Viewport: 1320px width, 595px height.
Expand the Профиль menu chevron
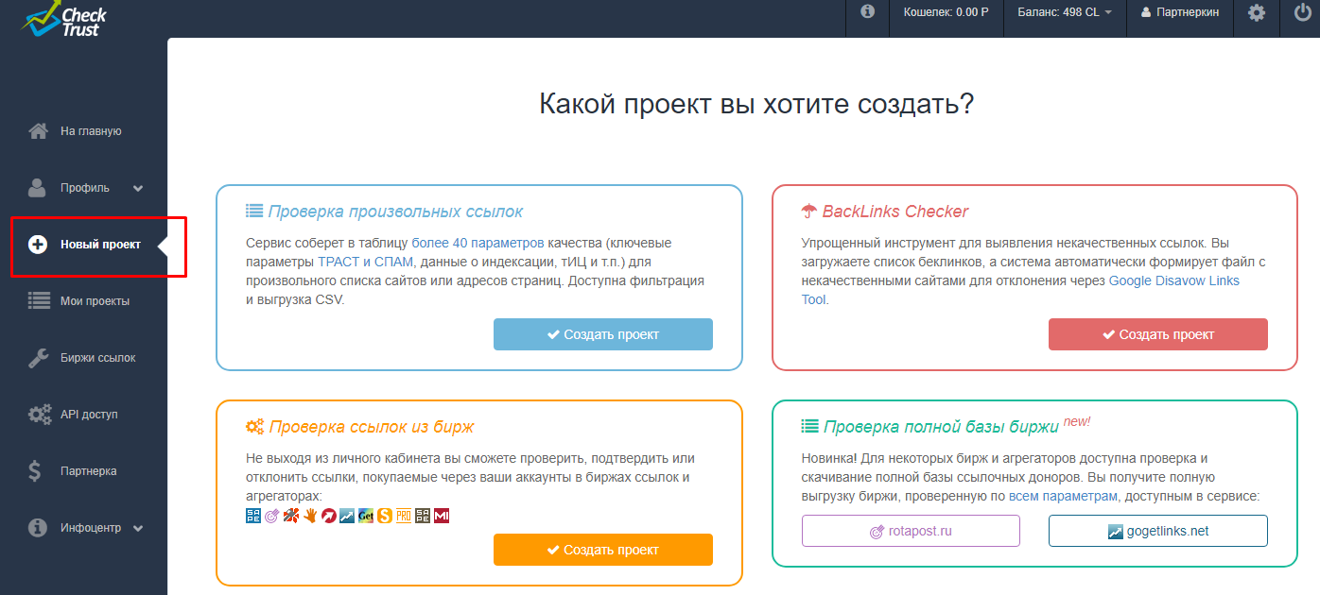coord(138,188)
